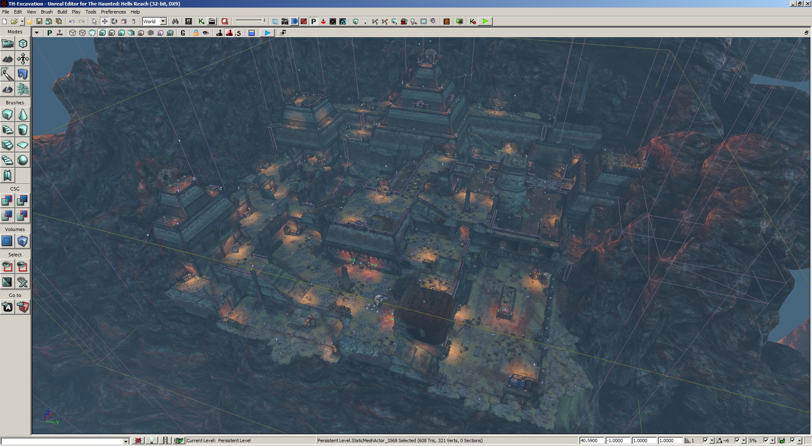This screenshot has height=446, width=812.
Task: Open the drag grid size dropdown
Action: coord(712,441)
